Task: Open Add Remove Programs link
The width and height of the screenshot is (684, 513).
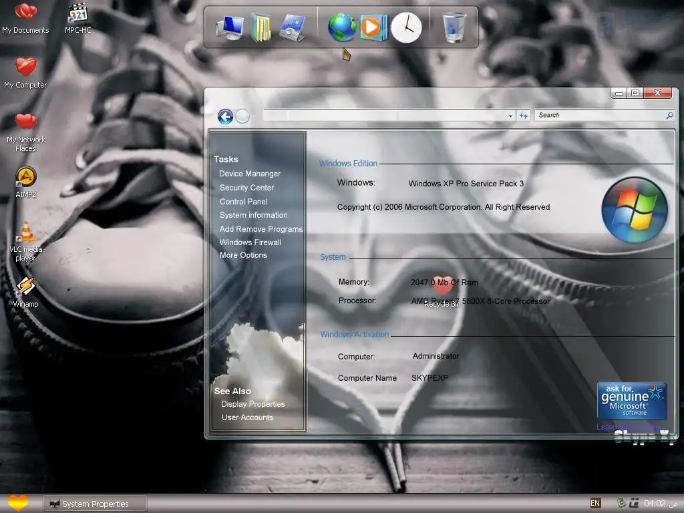Action: (x=261, y=229)
